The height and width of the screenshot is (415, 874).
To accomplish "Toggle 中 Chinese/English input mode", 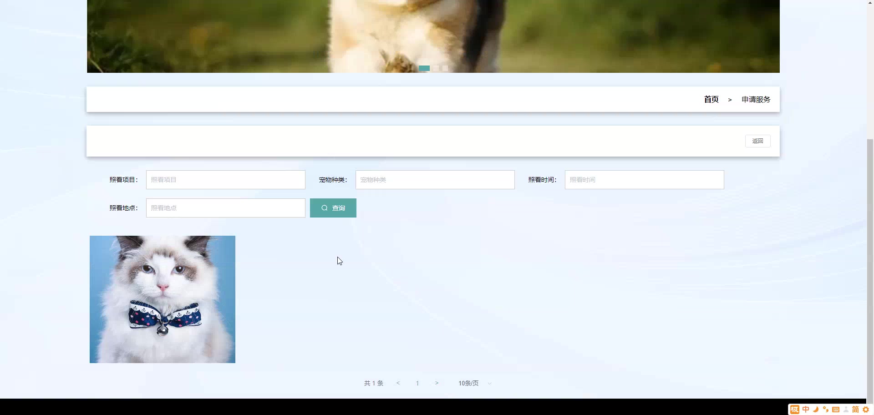I will 806,410.
